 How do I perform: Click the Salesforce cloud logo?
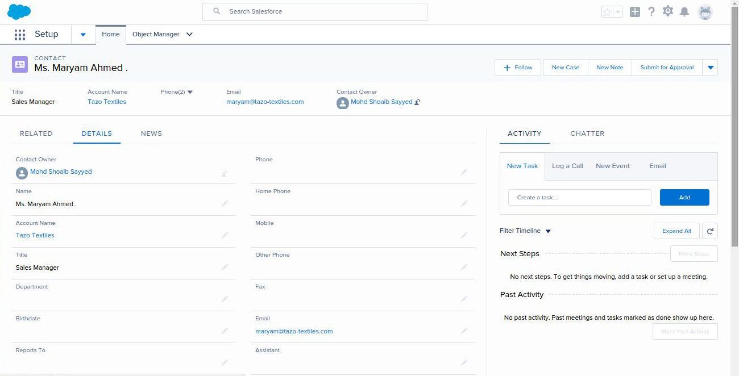19,11
